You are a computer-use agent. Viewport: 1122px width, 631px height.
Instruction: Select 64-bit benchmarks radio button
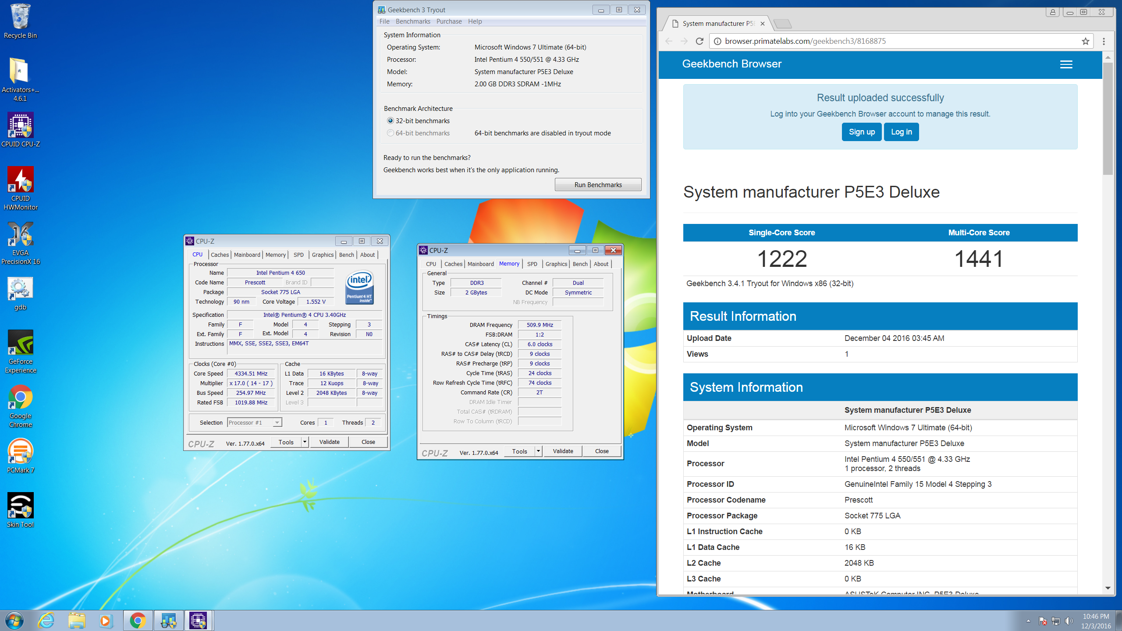(390, 133)
